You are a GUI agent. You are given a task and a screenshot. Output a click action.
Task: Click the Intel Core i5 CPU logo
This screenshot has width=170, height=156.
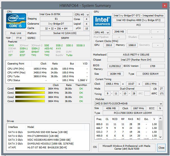click(x=16, y=21)
